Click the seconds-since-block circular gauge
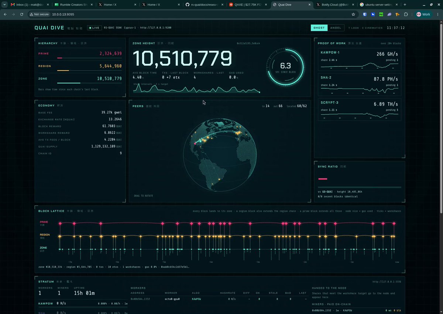The width and height of the screenshot is (443, 314). pos(285,66)
